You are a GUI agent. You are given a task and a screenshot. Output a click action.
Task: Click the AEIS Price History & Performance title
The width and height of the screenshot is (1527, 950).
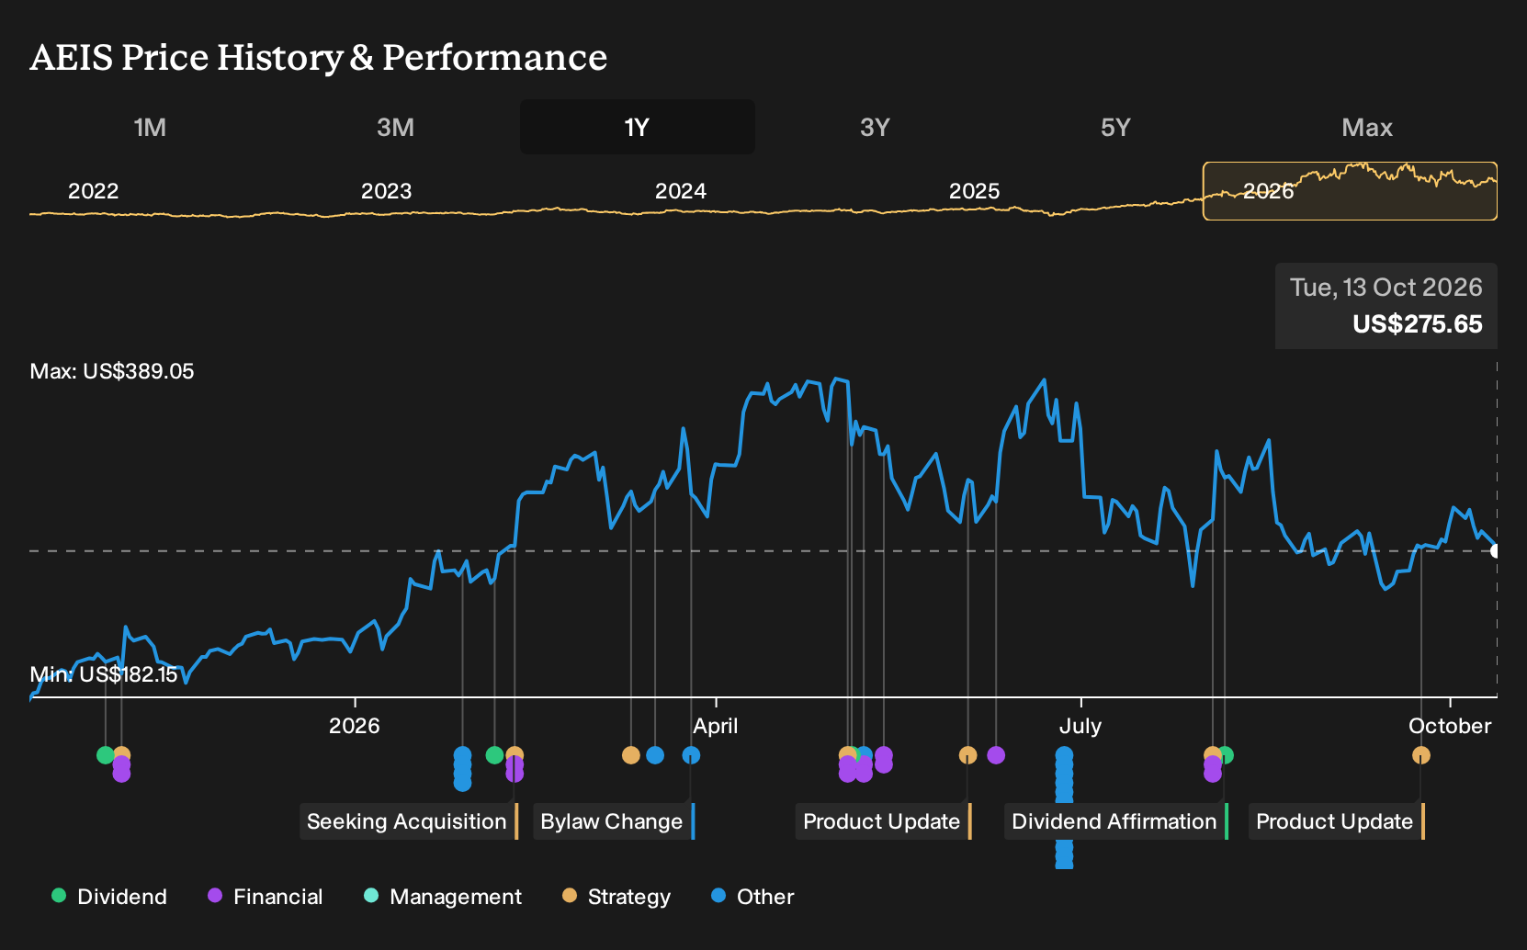tap(319, 57)
